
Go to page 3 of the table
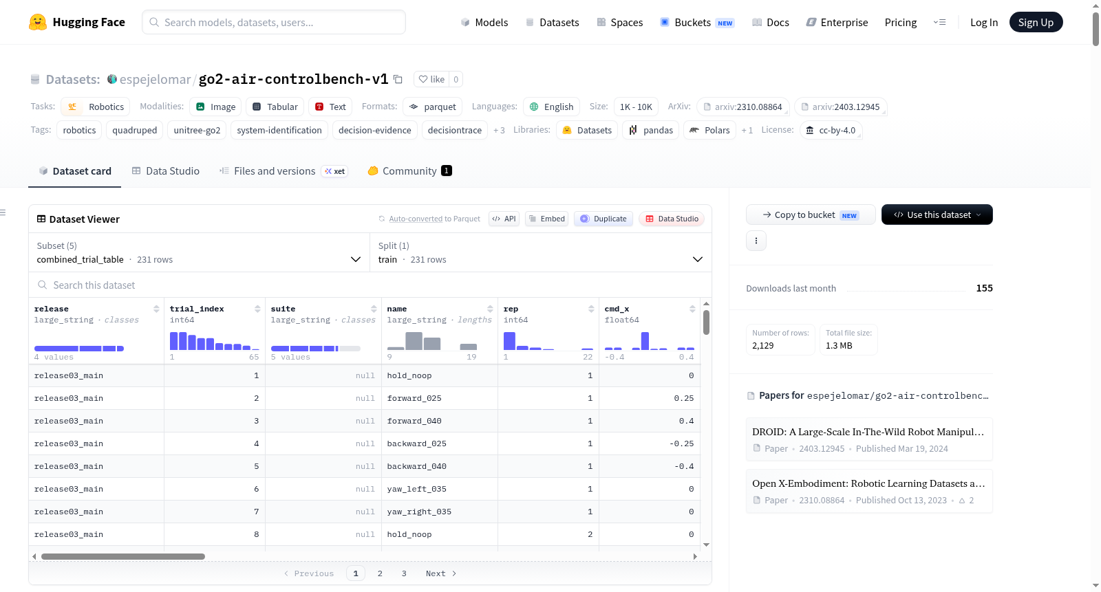pos(404,573)
